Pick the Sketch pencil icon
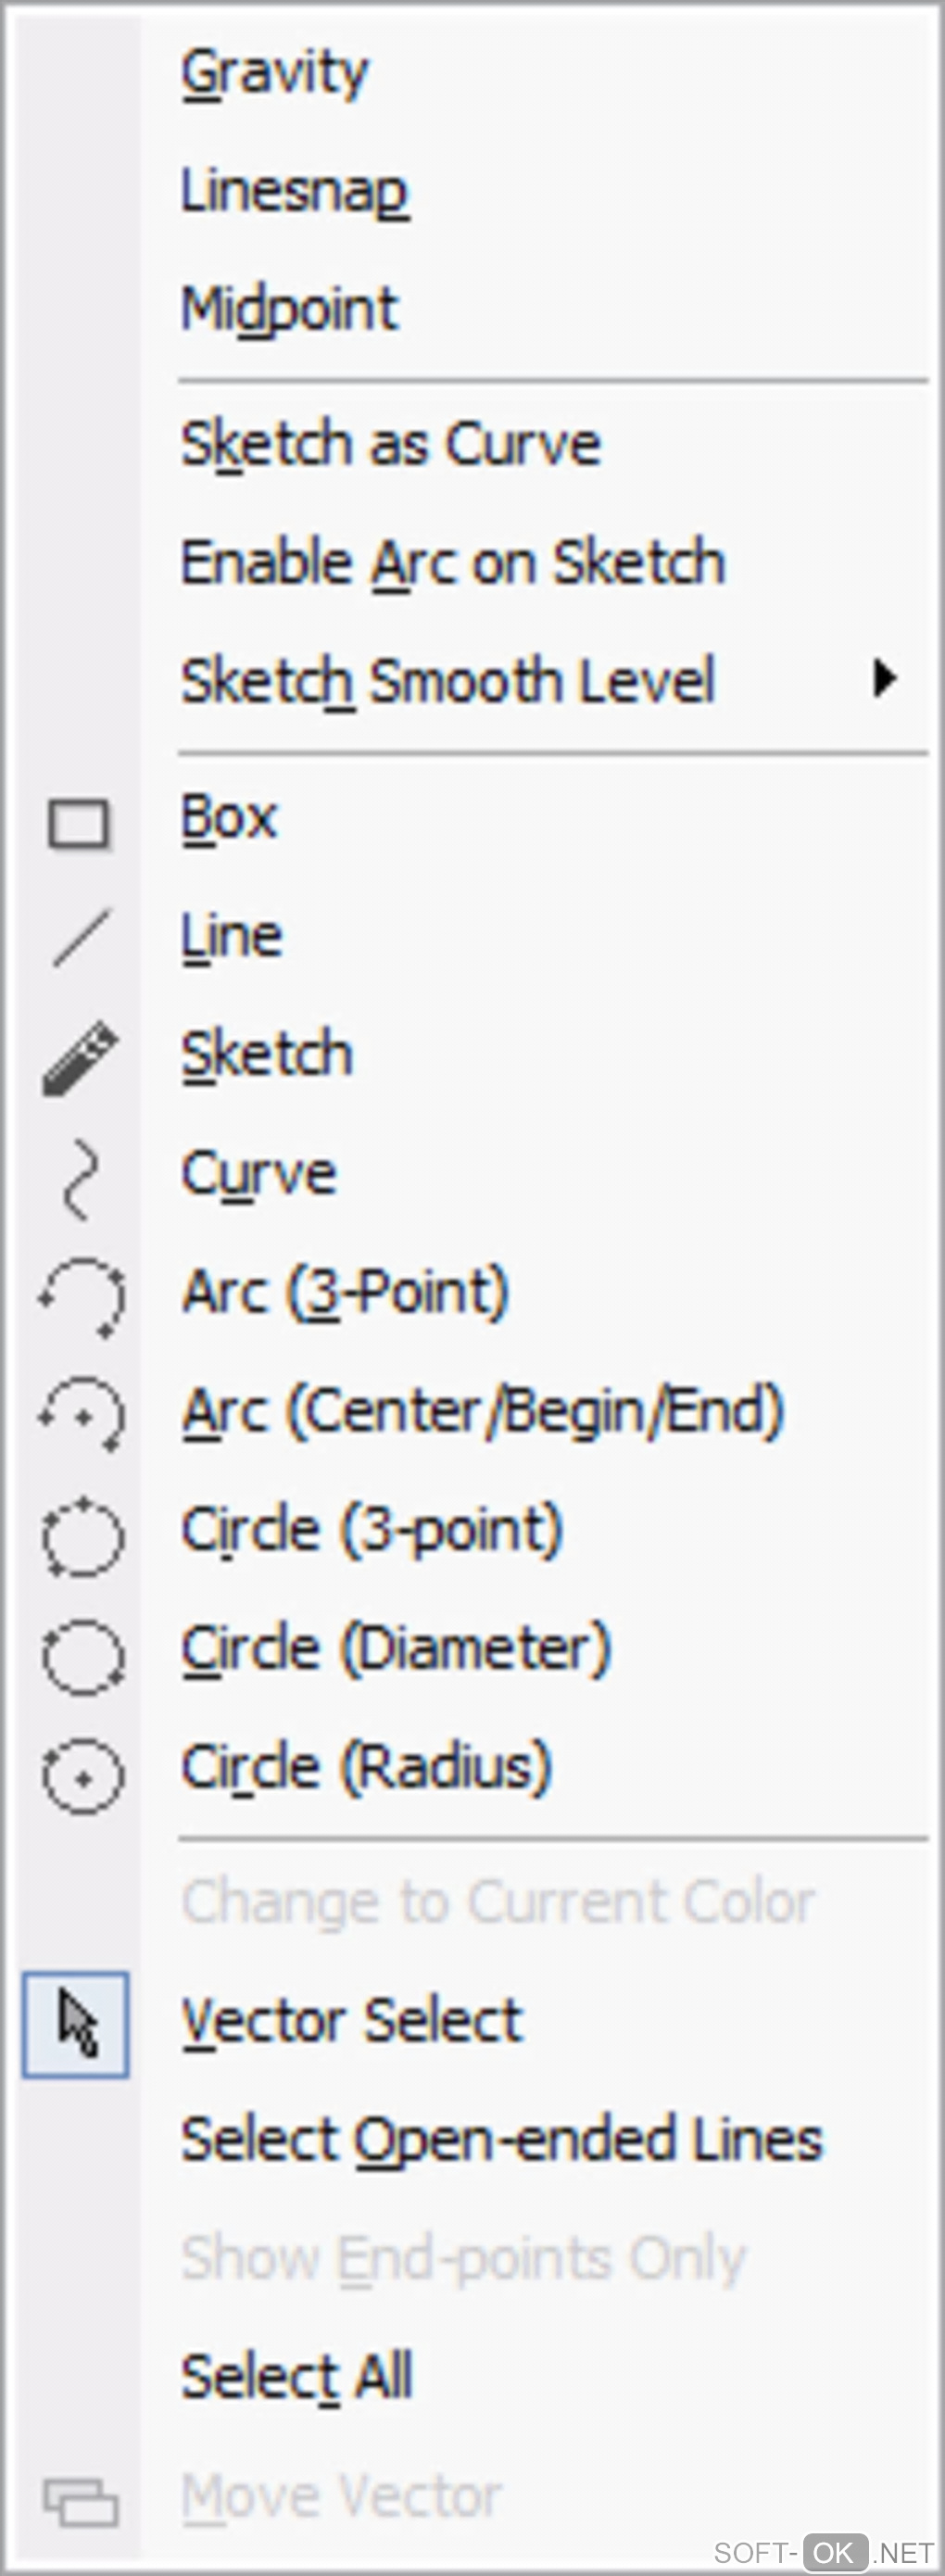This screenshot has width=945, height=2576. point(80,1058)
